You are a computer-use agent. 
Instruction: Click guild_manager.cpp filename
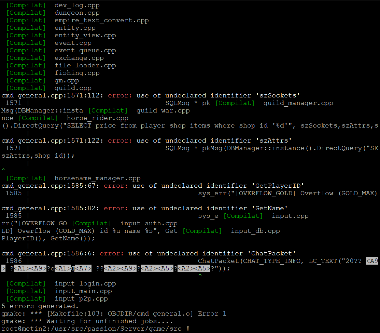pos(298,103)
